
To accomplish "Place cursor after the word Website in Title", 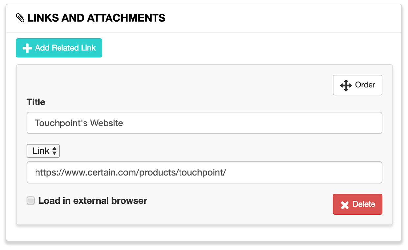I will (x=124, y=123).
